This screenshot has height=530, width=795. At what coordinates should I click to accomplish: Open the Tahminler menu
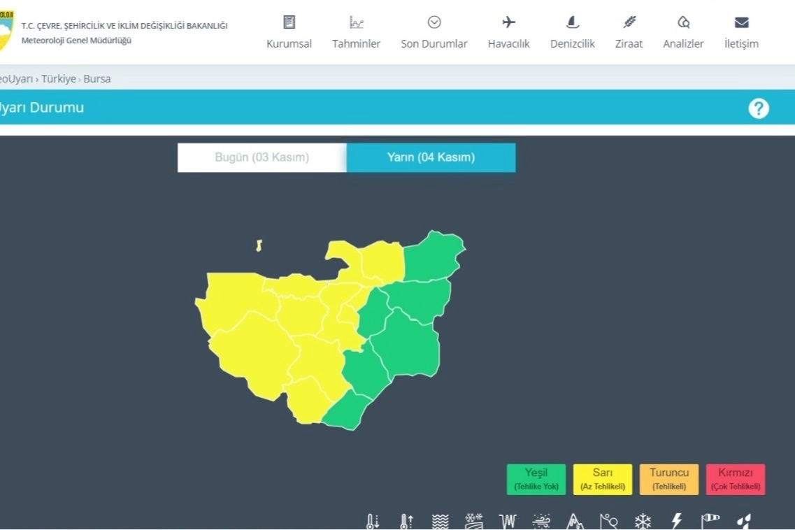(x=356, y=33)
